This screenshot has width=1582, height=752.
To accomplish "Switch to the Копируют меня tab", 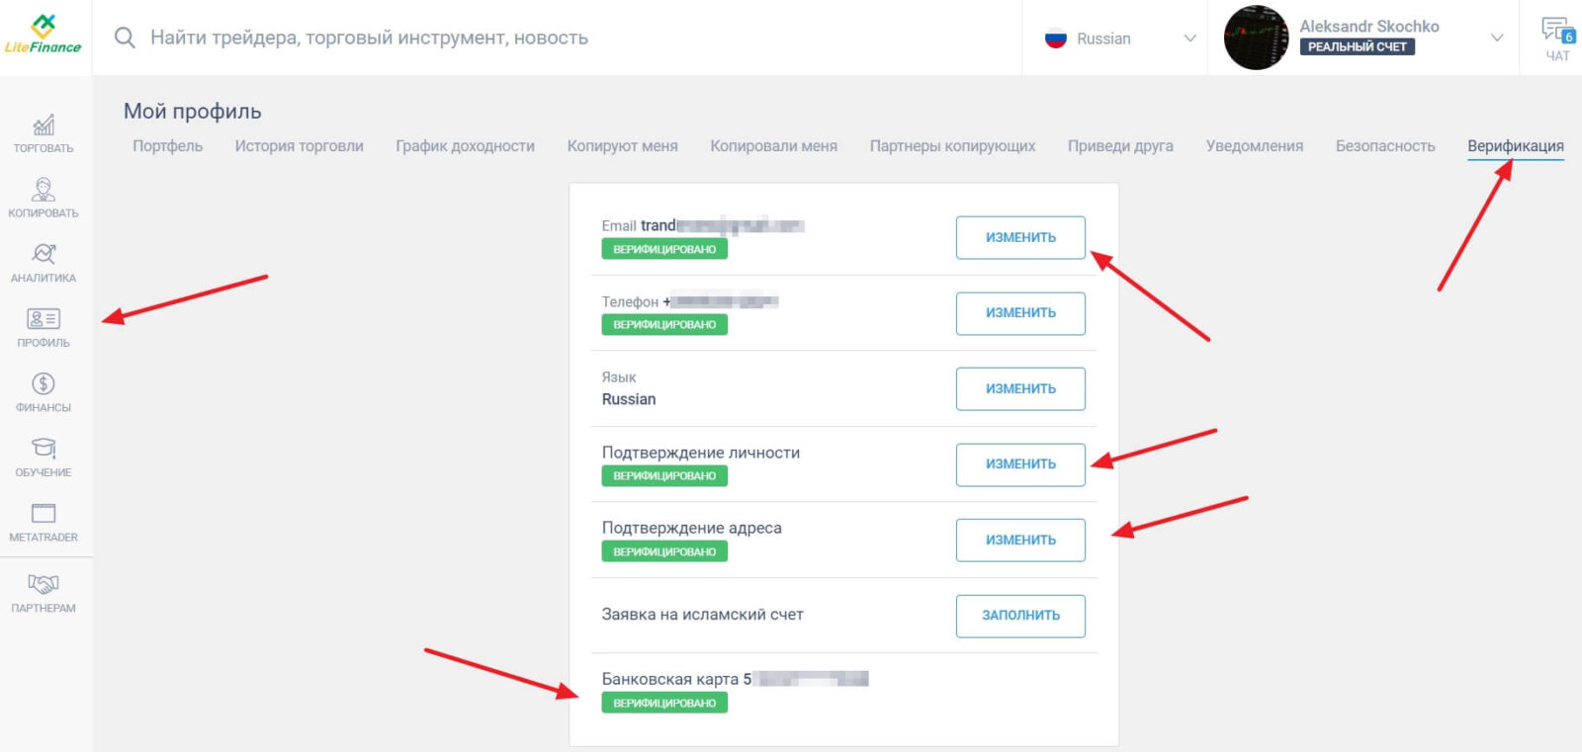I will (x=623, y=146).
